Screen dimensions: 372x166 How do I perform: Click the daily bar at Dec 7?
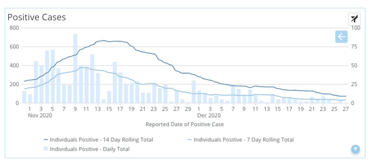233,94
